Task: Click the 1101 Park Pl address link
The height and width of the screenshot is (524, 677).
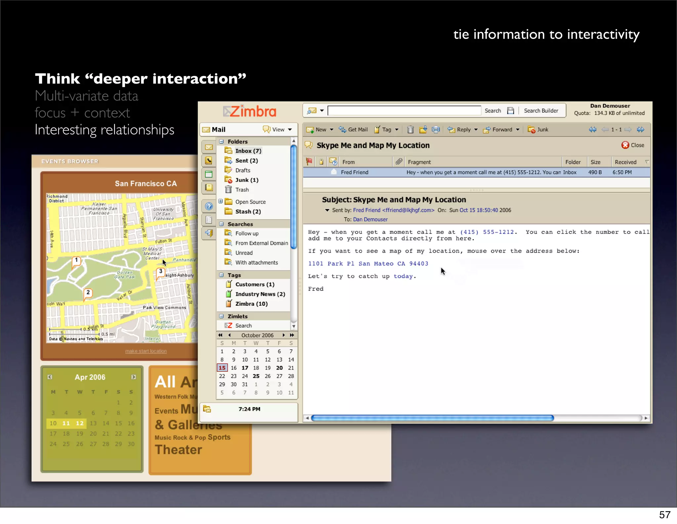Action: (368, 263)
